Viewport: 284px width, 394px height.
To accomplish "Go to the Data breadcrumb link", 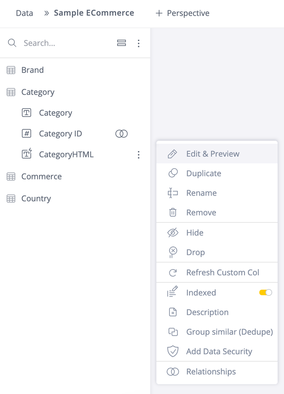I will pyautogui.click(x=24, y=13).
